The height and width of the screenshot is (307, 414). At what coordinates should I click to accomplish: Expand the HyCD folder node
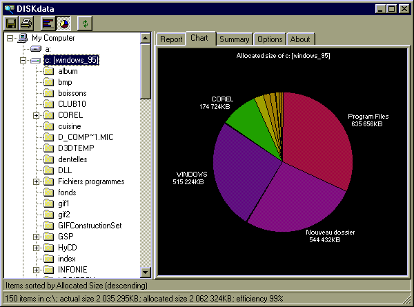[x=37, y=247]
